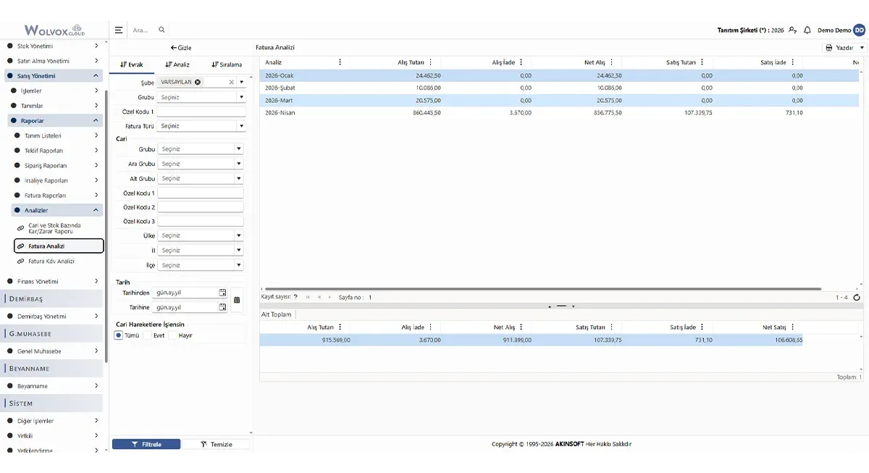Image resolution: width=869 pixels, height=473 pixels.
Task: Expand Finans Yönetimi menu
Action: [52, 281]
